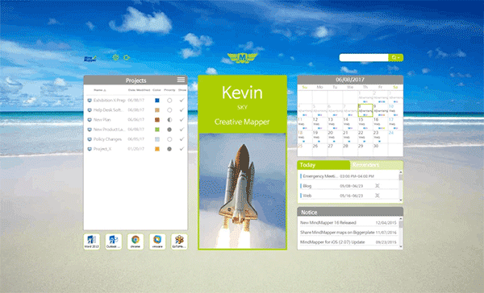This screenshot has width=484, height=293.
Task: Select calendar day 12
Action: click(319, 123)
